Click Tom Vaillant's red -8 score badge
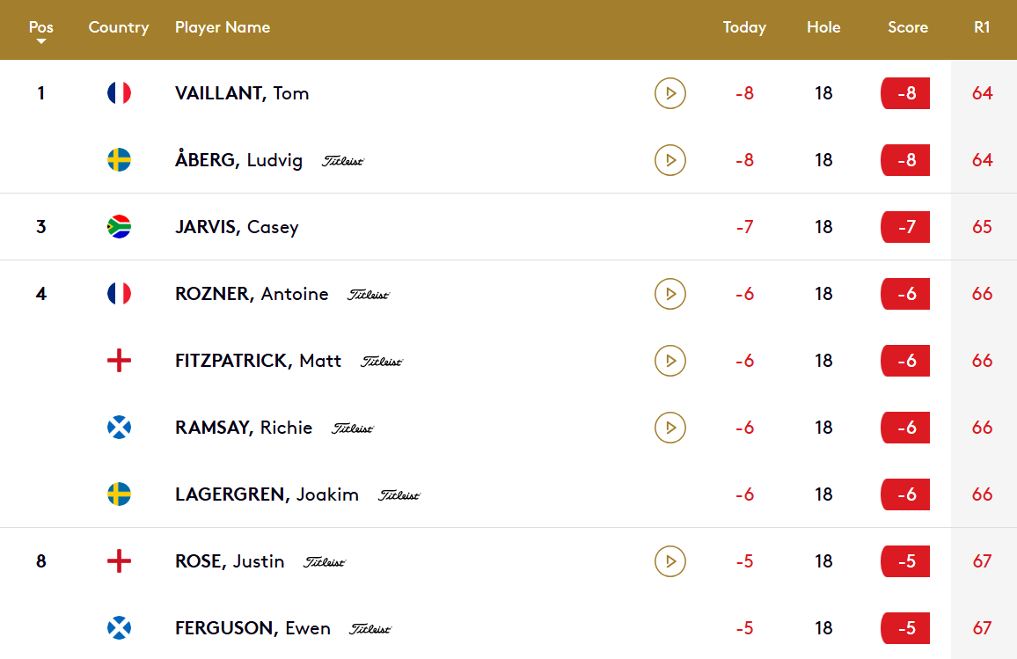The width and height of the screenshot is (1017, 659). [x=905, y=93]
